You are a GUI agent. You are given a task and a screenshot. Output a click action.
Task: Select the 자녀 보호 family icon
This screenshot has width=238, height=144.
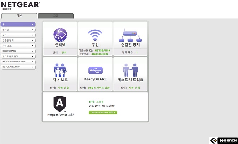pos(60,70)
